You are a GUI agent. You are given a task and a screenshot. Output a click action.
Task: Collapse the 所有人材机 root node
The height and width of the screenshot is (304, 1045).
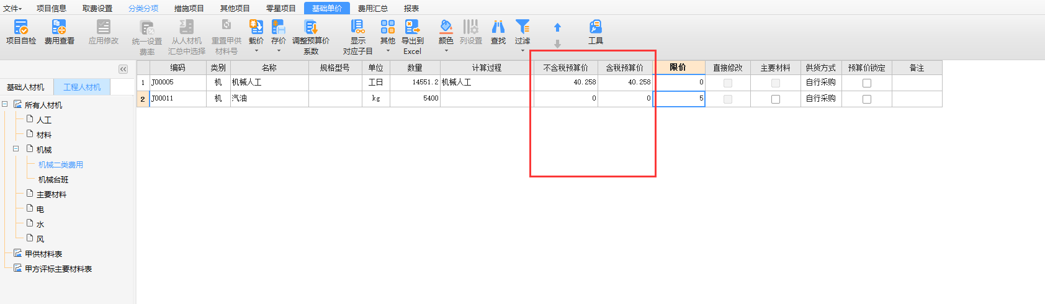coord(5,104)
